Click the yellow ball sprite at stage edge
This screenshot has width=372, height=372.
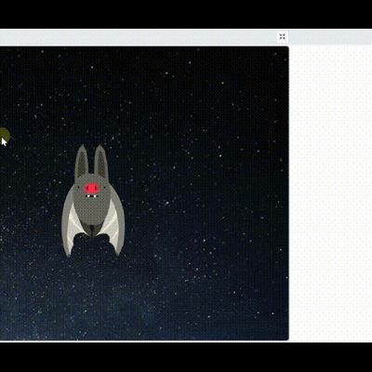pyautogui.click(x=5, y=135)
